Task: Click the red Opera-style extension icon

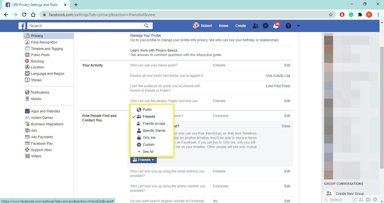Action: (x=342, y=15)
